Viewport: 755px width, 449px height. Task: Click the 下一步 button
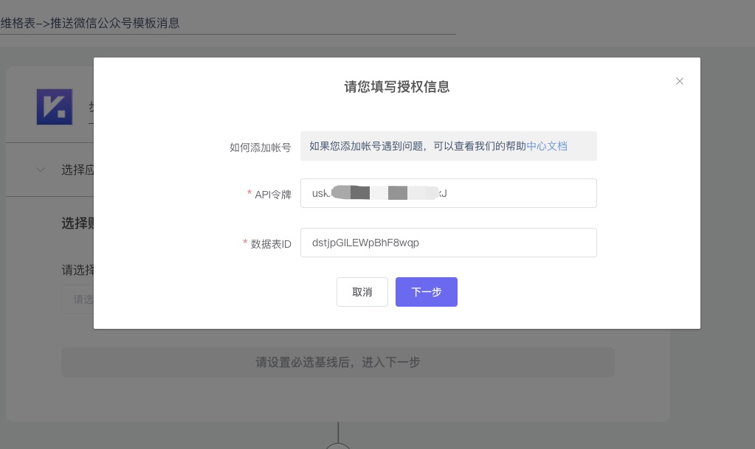426,292
